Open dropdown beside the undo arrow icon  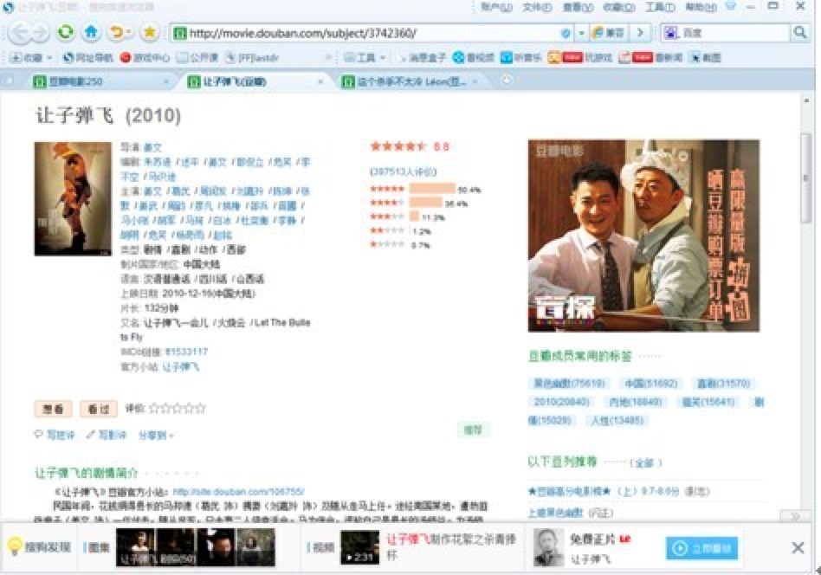(x=129, y=33)
